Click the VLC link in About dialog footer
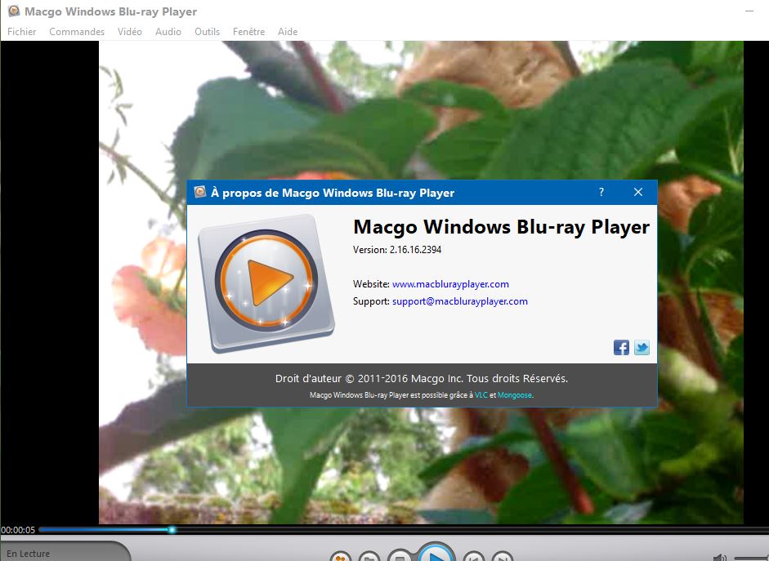This screenshot has width=769, height=561. click(480, 394)
